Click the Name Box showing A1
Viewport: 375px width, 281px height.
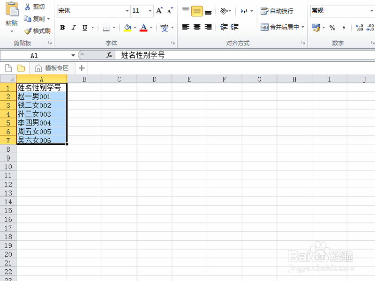coord(35,55)
